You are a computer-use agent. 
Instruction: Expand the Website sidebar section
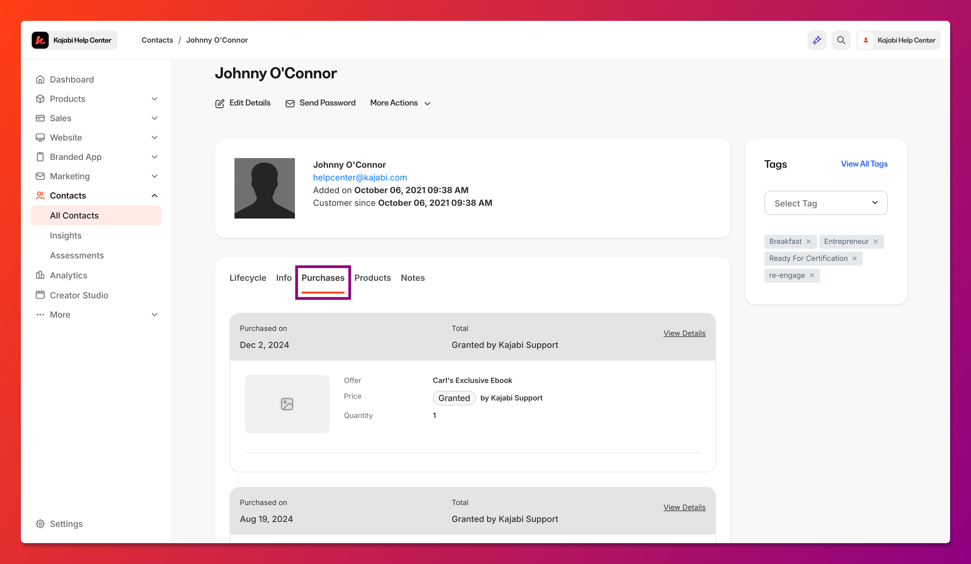[x=155, y=138]
